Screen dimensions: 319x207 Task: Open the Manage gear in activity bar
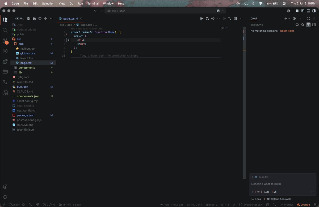(5, 197)
